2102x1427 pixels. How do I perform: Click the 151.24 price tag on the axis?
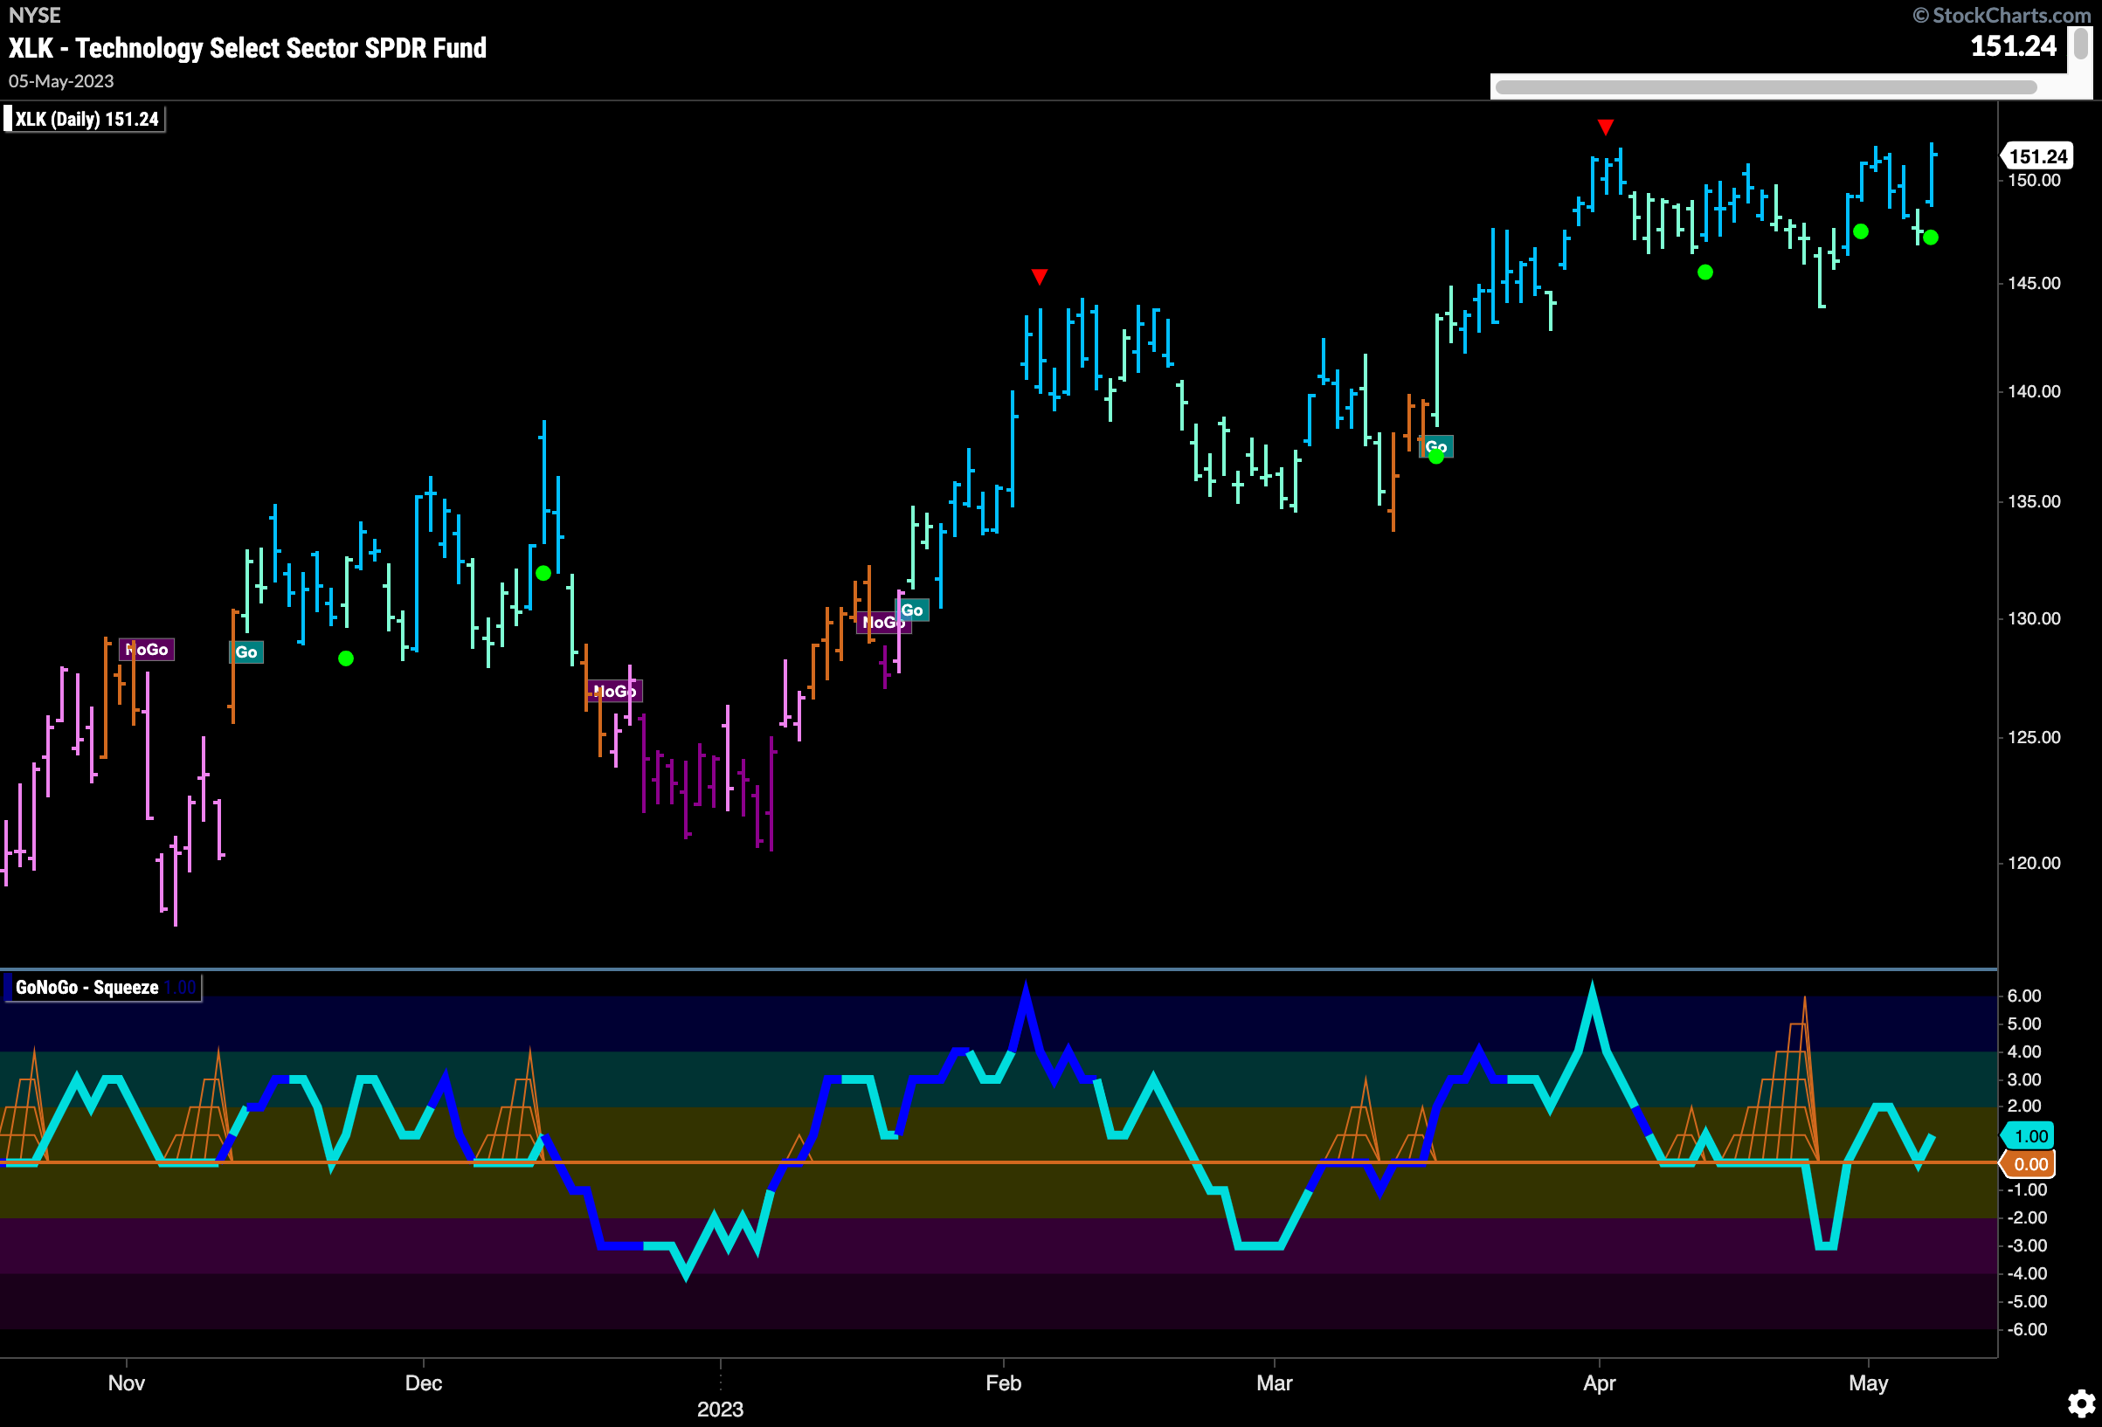[2037, 156]
